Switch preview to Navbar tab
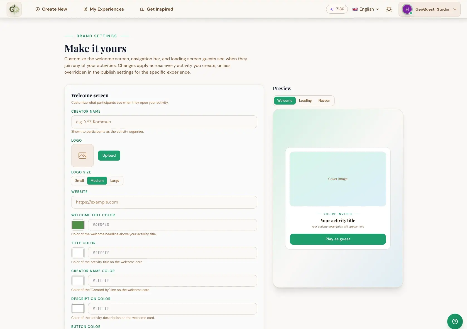Viewport: 467px width, 329px height. (x=324, y=101)
